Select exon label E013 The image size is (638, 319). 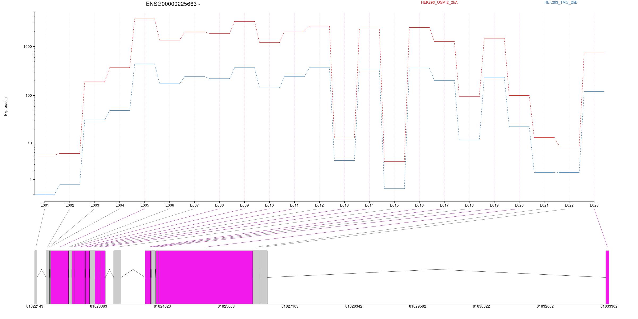coord(344,205)
